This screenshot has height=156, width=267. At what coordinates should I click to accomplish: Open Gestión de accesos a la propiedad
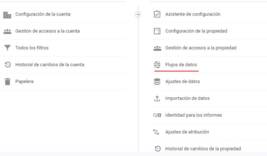[x=200, y=48]
